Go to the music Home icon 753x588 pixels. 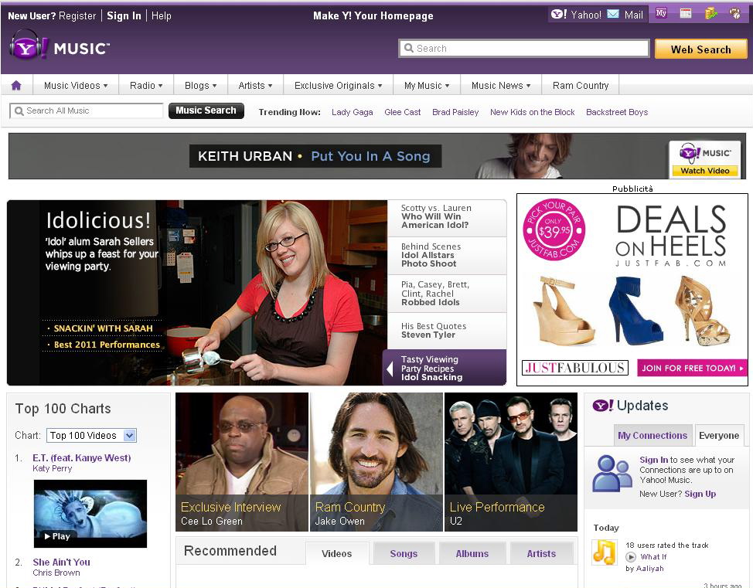click(x=16, y=86)
